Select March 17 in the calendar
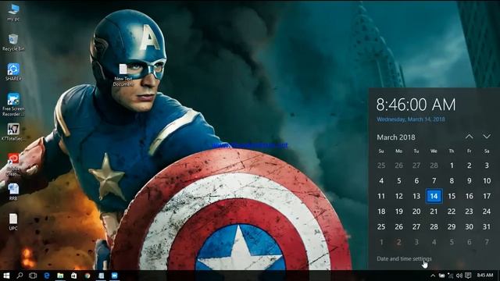The image size is (500, 281). (487, 196)
